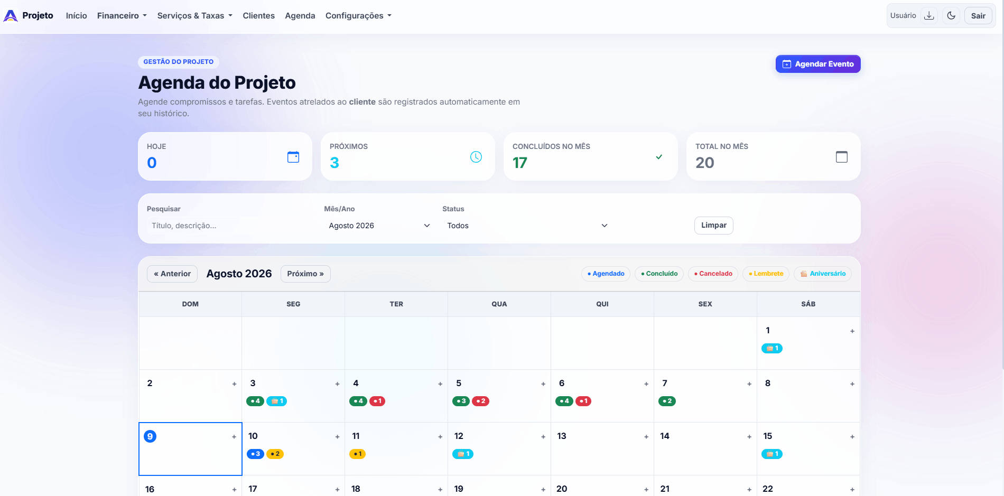Image resolution: width=1004 pixels, height=496 pixels.
Task: Click the red cancelled badge on day 4
Action: click(377, 401)
